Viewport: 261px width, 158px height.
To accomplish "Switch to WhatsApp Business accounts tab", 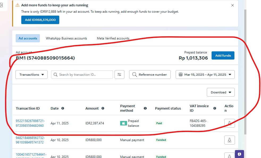I will (66, 38).
